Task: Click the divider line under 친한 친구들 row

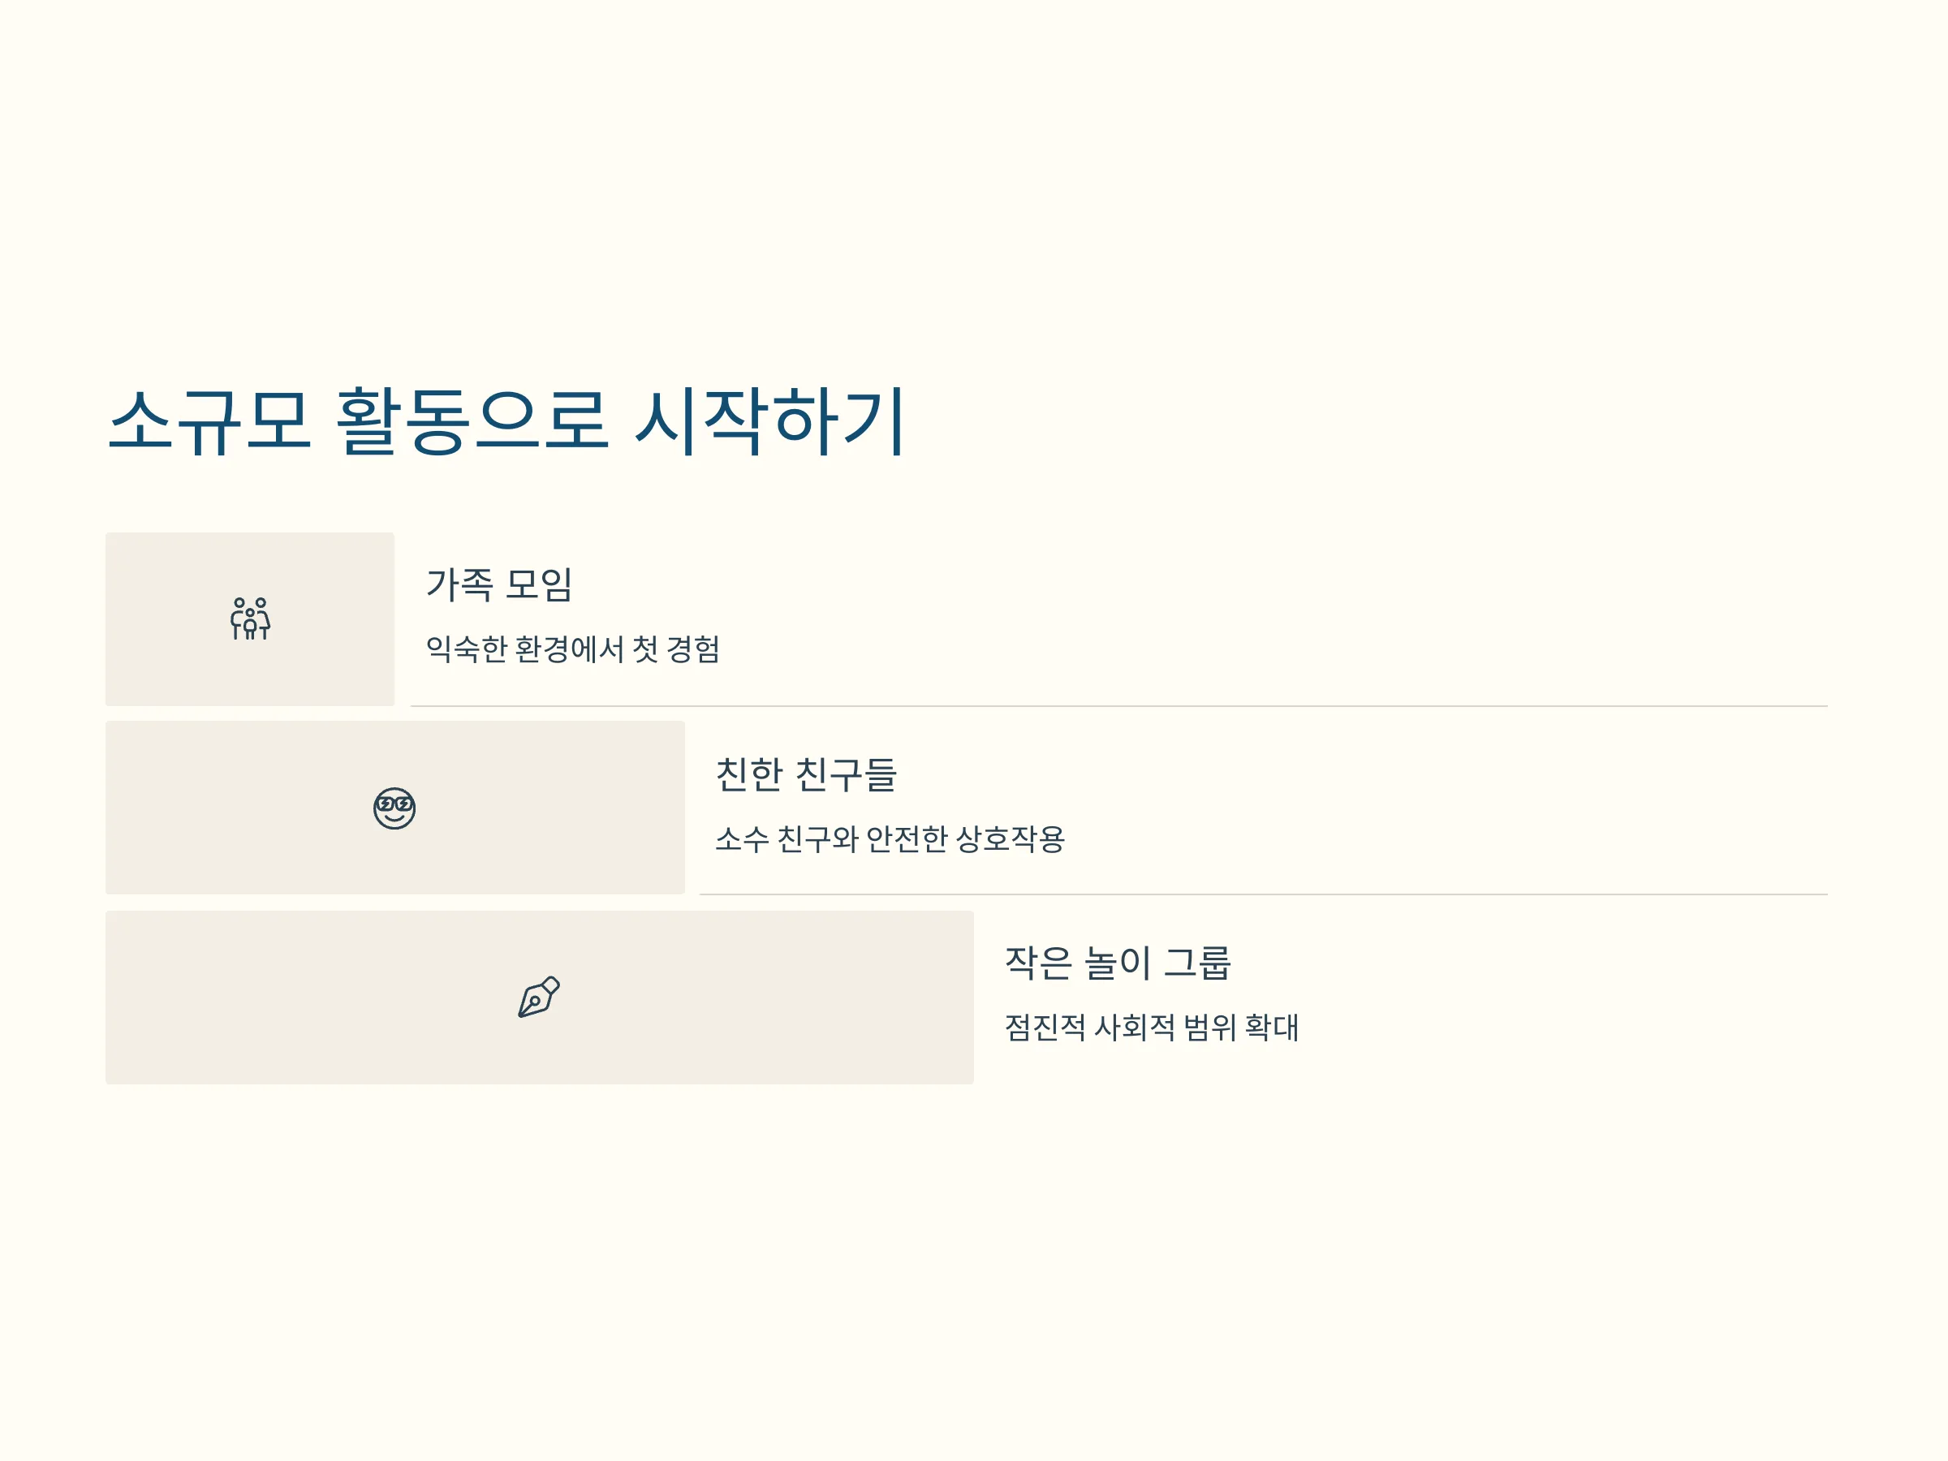Action: pyautogui.click(x=1264, y=894)
